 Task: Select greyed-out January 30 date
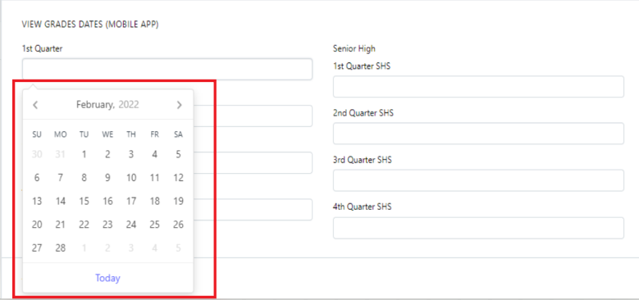37,154
